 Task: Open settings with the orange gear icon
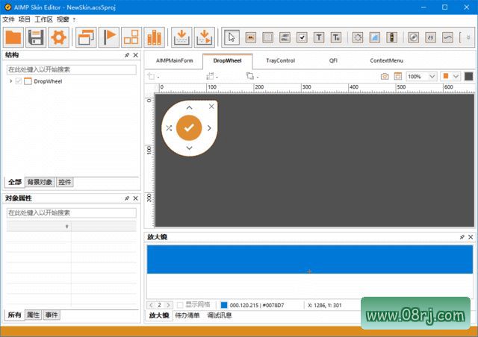pos(58,37)
